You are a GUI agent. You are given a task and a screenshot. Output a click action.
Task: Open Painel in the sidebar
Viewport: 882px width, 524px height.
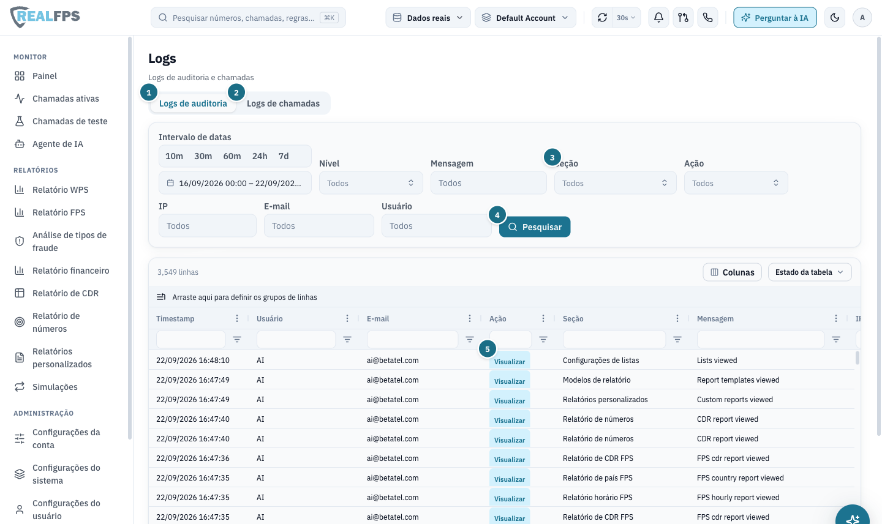pos(67,76)
